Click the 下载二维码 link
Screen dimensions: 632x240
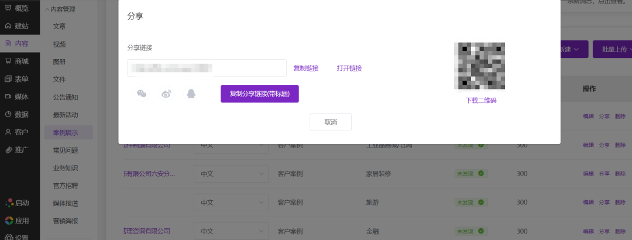pos(481,100)
